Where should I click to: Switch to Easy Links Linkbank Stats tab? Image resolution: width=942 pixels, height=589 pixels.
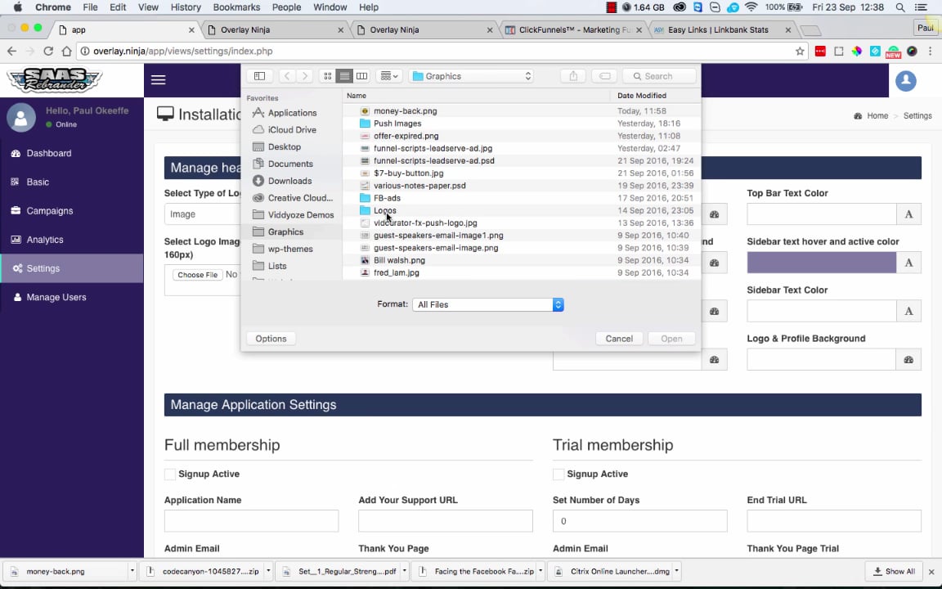pyautogui.click(x=723, y=30)
